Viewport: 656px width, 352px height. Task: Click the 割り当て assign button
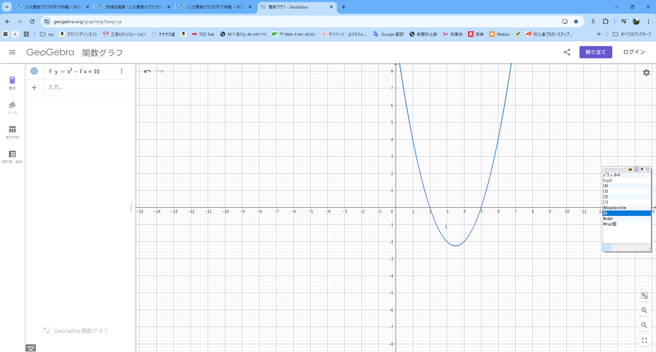coord(596,52)
